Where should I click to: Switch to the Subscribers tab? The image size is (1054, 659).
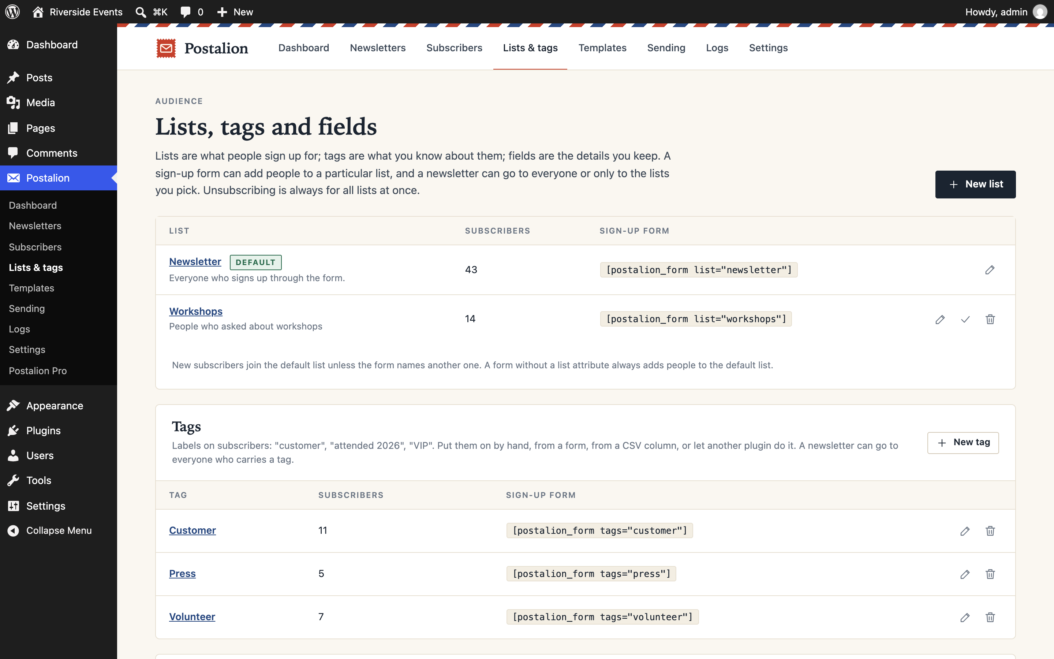coord(454,48)
